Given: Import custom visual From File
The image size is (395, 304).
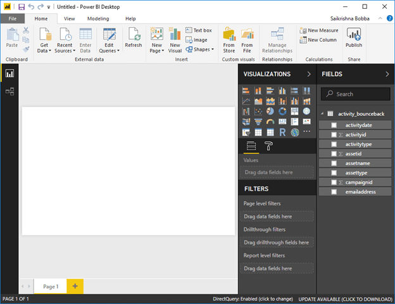Looking at the screenshot, I should coord(247,40).
